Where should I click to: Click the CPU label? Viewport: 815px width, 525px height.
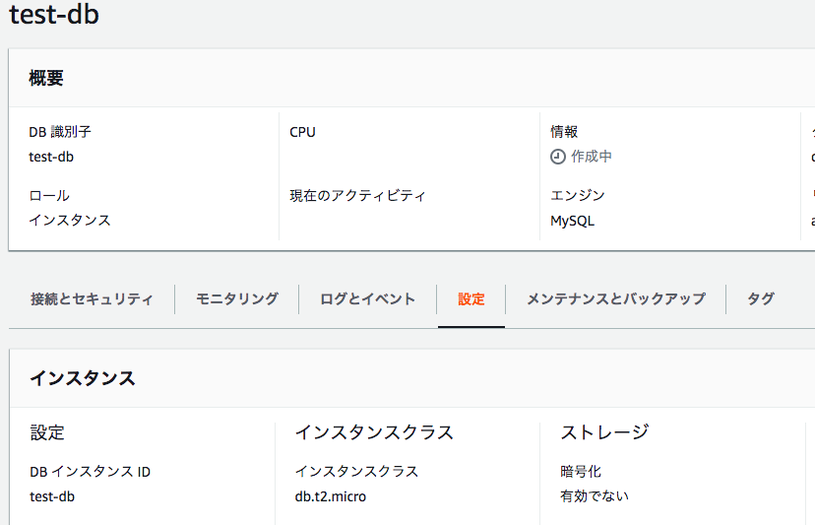click(x=302, y=132)
